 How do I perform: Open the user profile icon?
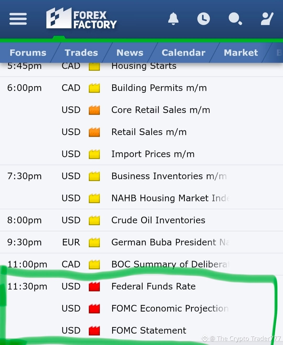tap(267, 19)
